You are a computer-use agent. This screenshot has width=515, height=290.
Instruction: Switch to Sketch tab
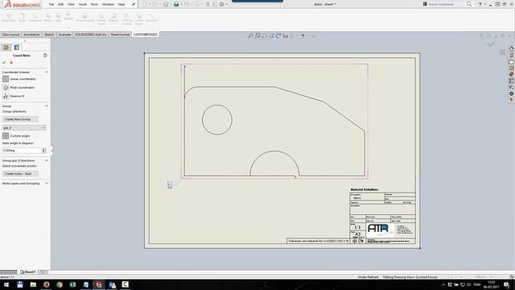(x=49, y=35)
